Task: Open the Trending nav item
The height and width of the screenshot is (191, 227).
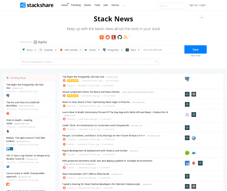Action: pos(76,5)
